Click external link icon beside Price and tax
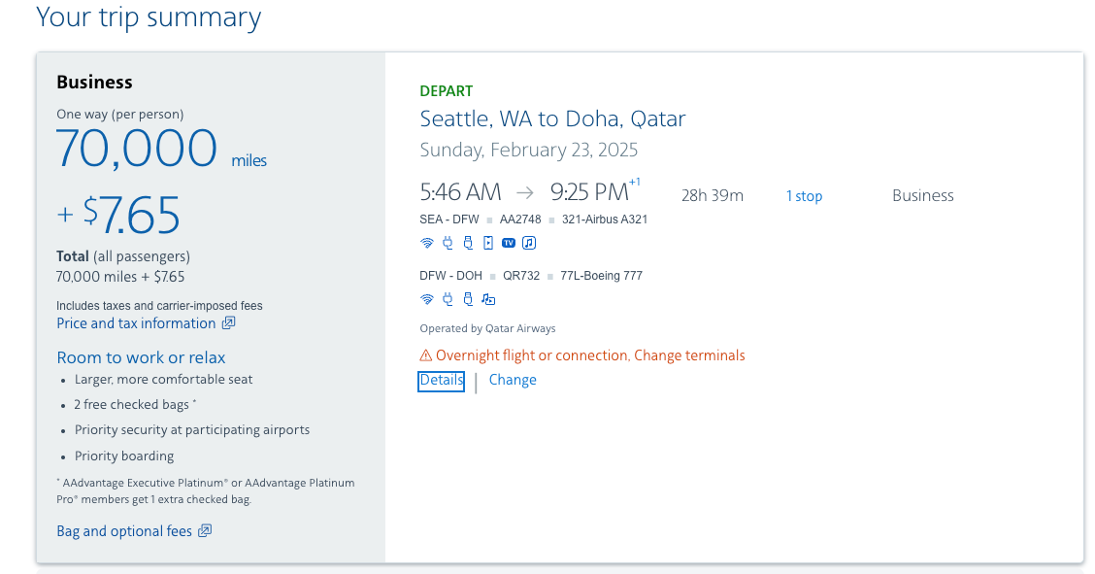The width and height of the screenshot is (1095, 574). pyautogui.click(x=228, y=323)
